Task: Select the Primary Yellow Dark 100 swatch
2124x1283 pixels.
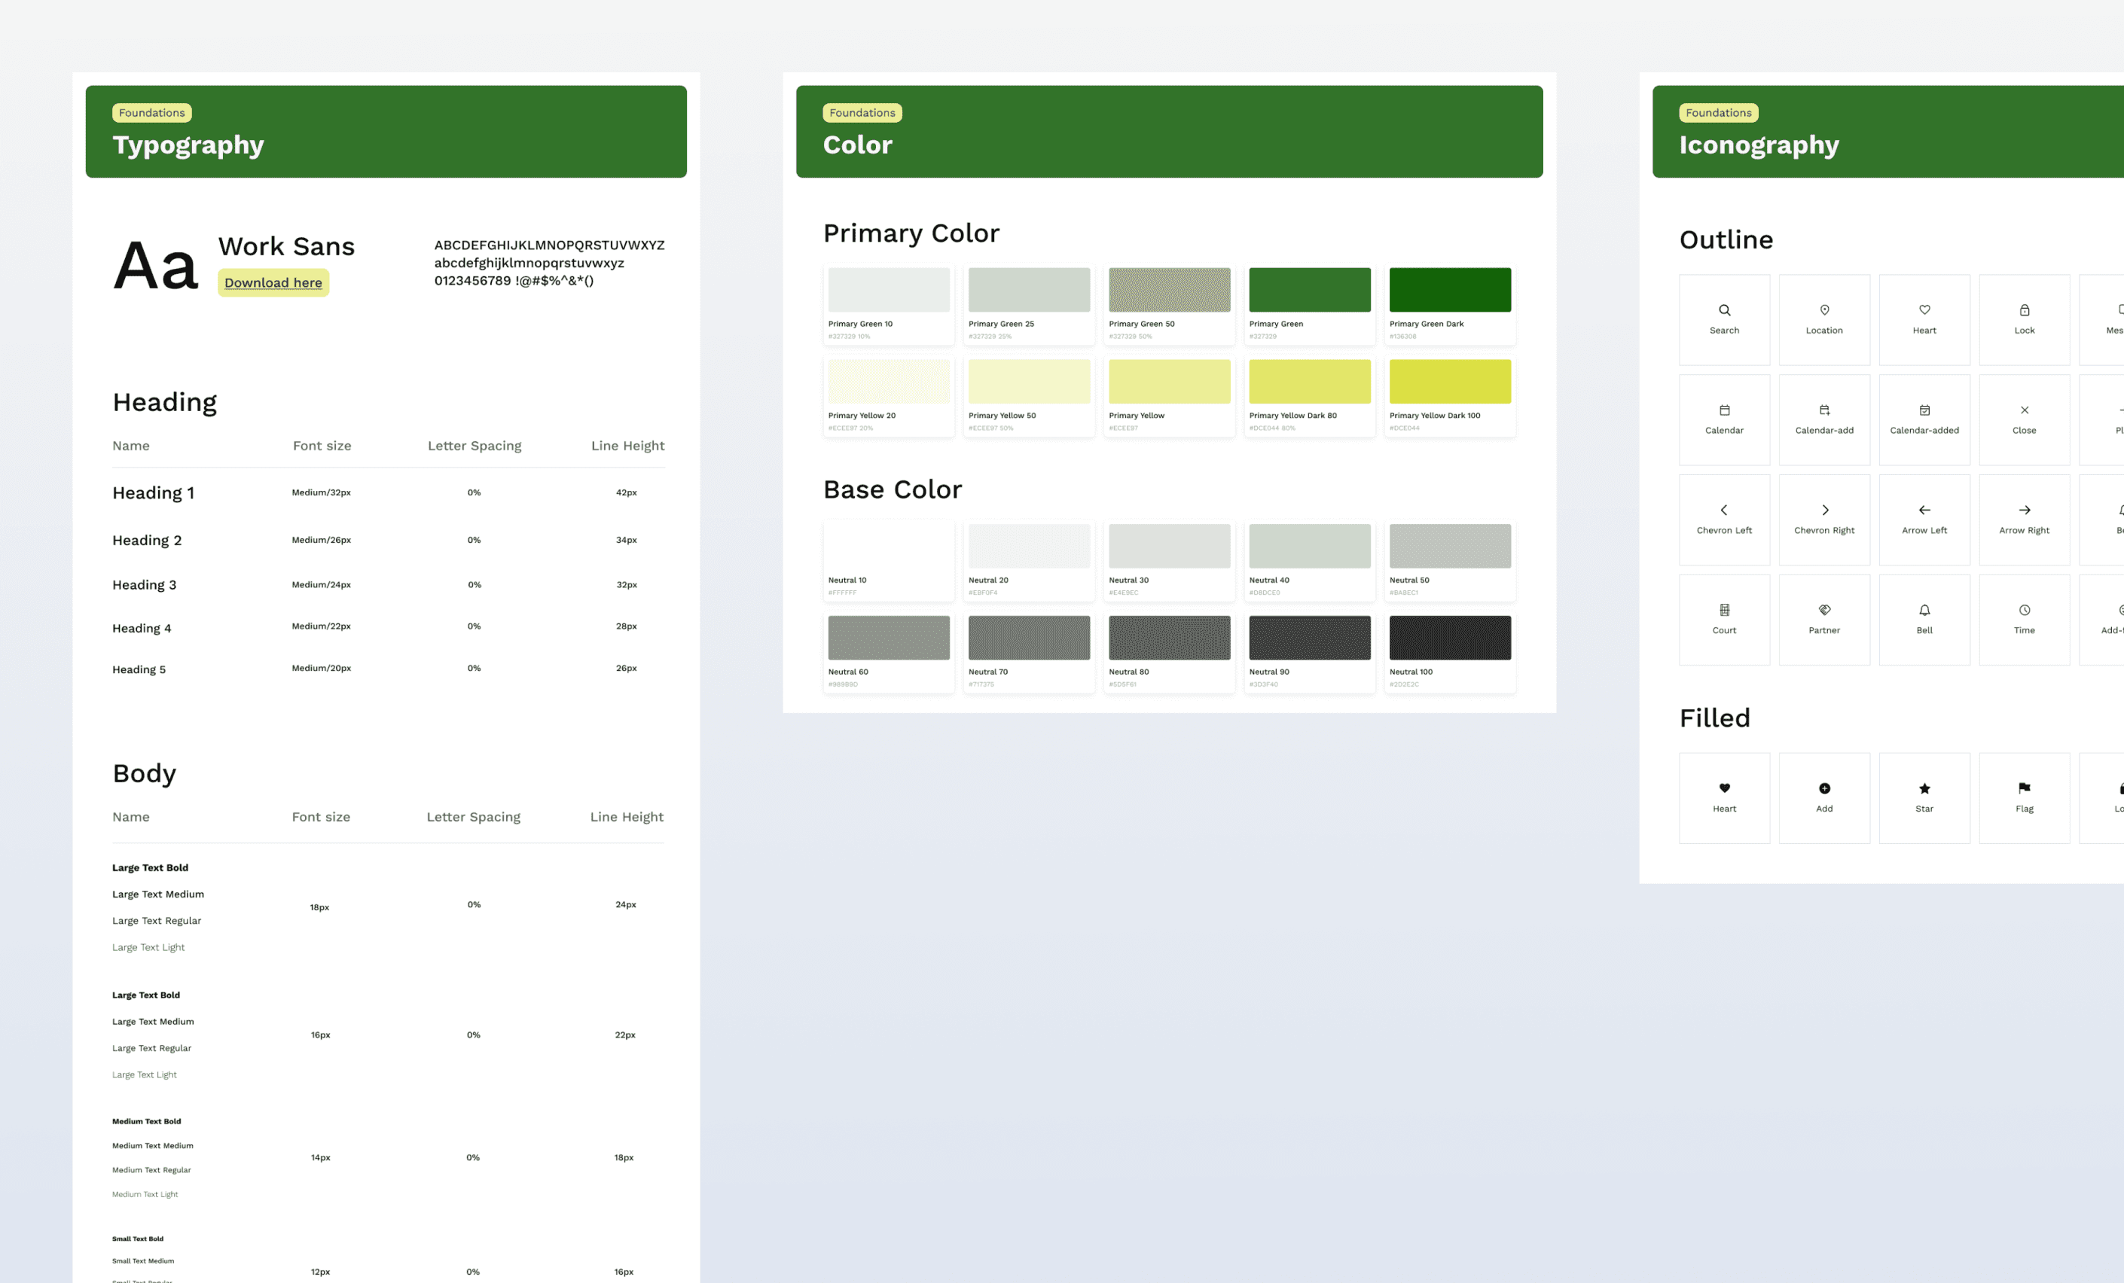Action: point(1450,382)
